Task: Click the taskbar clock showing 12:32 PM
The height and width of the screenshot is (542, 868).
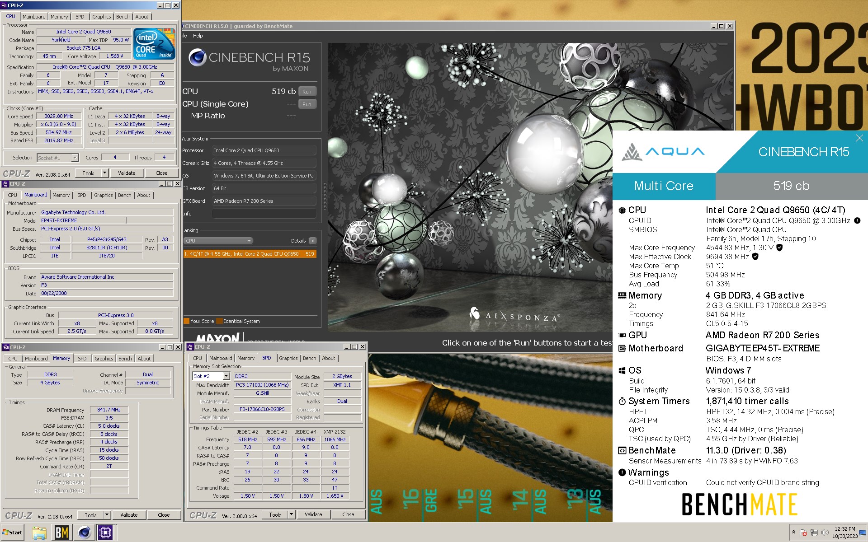Action: pos(845,533)
